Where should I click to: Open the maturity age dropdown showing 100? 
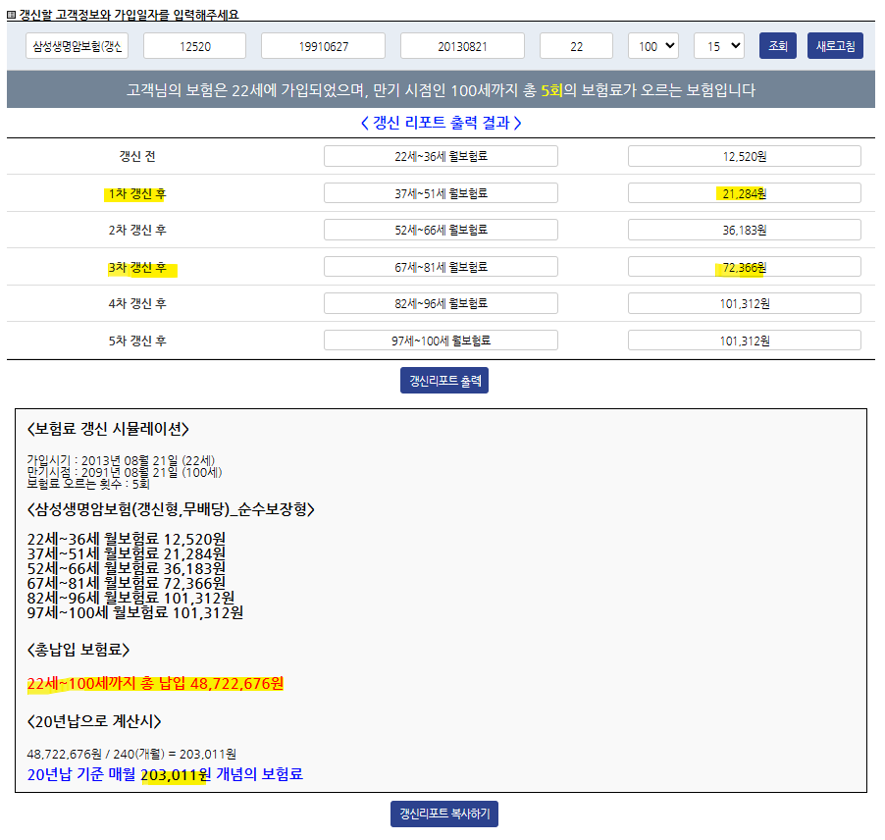click(x=652, y=46)
